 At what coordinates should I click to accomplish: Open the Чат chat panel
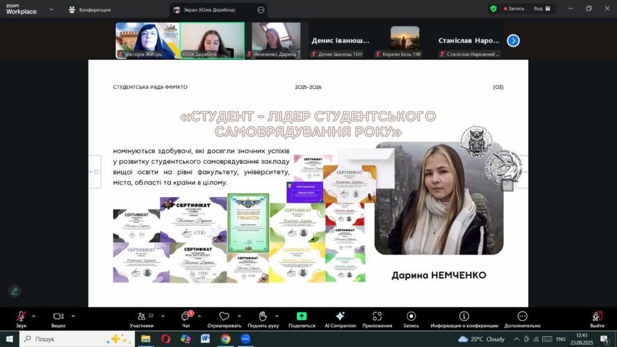[186, 316]
